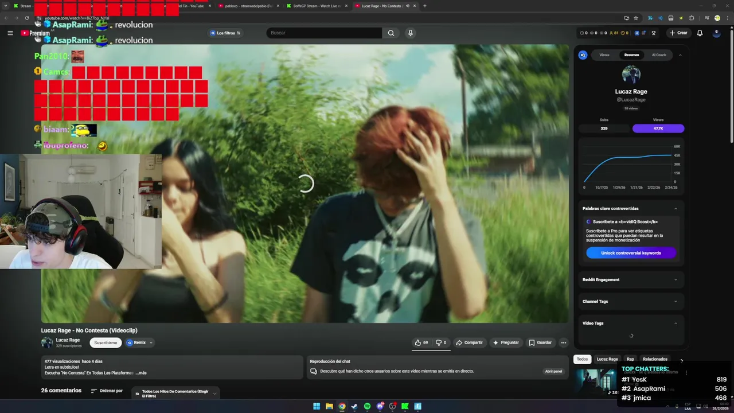
Task: Collapse Video Tags section
Action: coord(676,323)
